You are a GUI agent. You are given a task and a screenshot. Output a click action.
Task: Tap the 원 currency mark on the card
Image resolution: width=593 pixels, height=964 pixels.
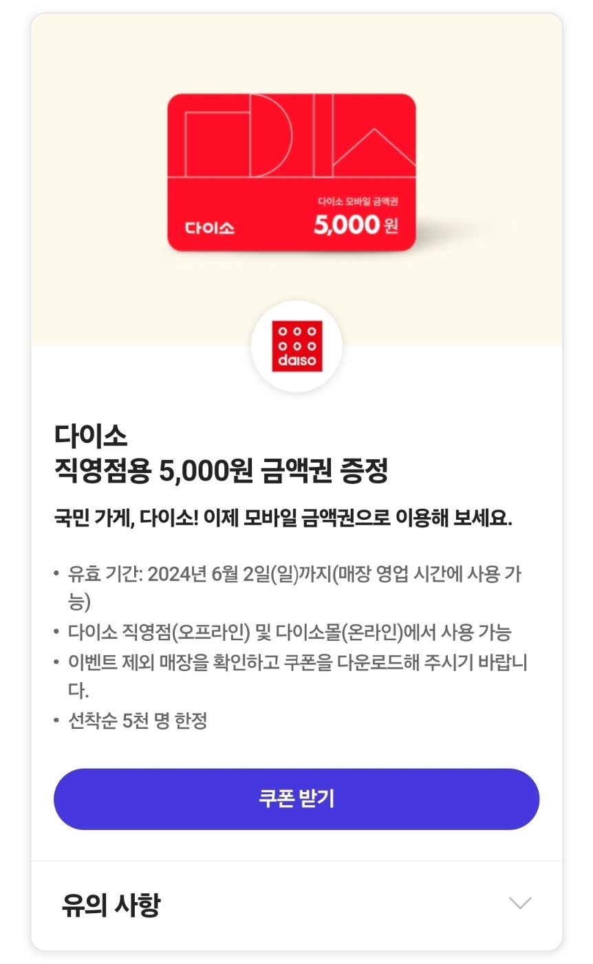(391, 226)
